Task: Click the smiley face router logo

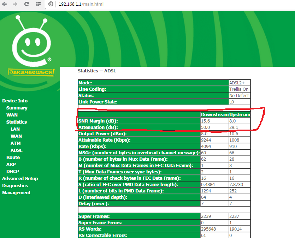Action: point(31,41)
